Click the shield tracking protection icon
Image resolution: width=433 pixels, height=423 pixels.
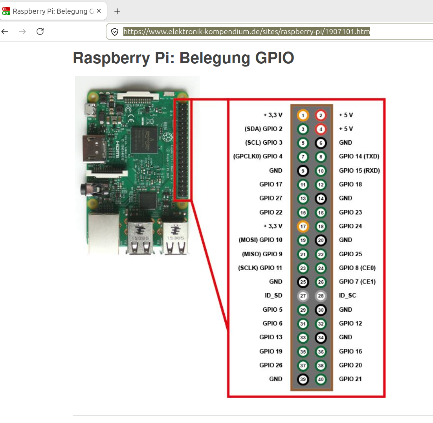pyautogui.click(x=115, y=32)
